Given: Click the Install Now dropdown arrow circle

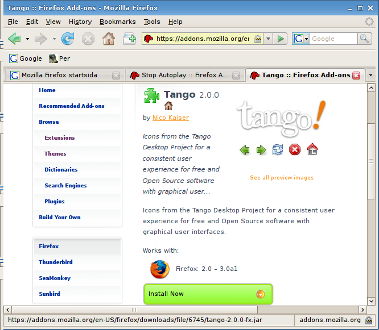Looking at the screenshot, I should click(261, 294).
